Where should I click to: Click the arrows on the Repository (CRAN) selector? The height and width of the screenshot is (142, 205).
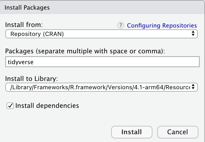pos(193,33)
